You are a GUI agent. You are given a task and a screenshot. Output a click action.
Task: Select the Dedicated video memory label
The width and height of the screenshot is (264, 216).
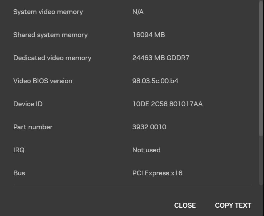pyautogui.click(x=52, y=58)
